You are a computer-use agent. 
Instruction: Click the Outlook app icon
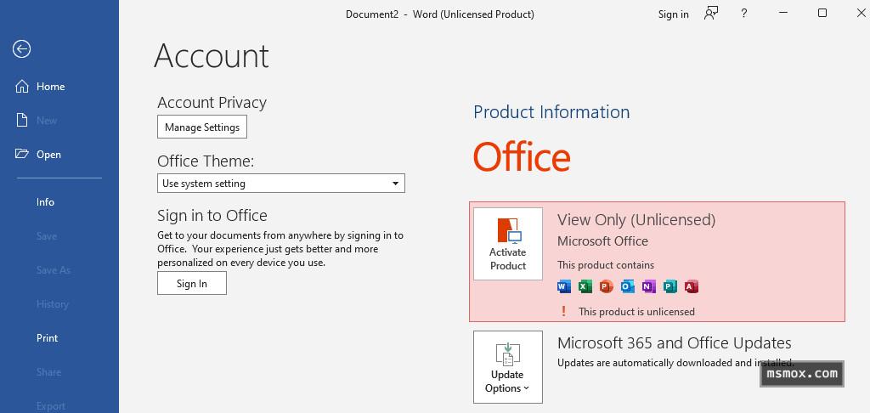tap(627, 286)
